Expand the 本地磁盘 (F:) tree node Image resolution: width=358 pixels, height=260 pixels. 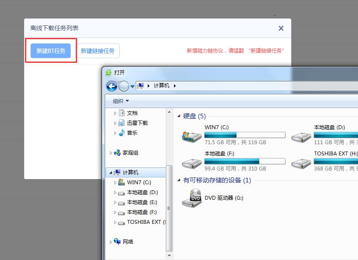[115, 212]
